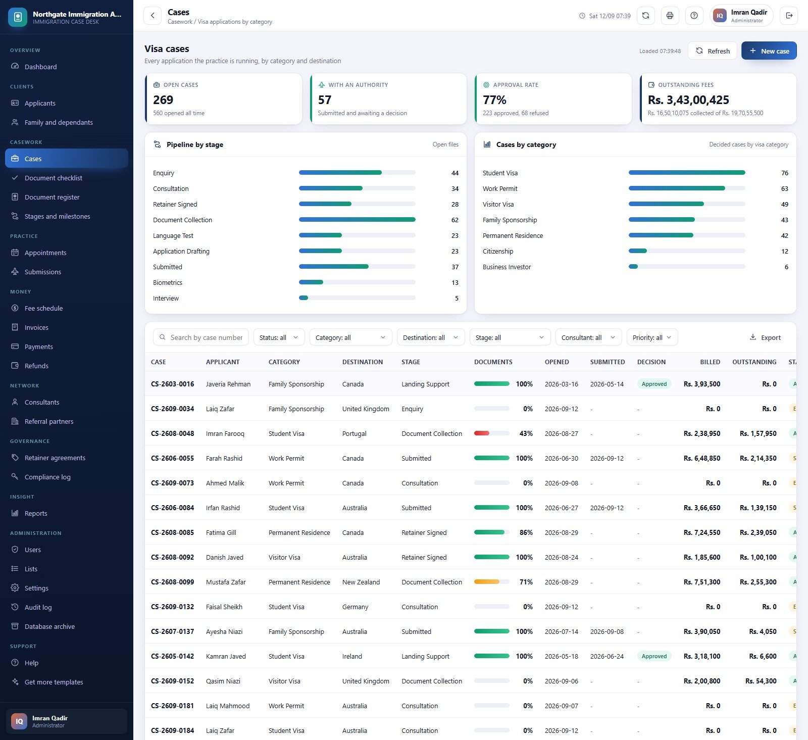Click the Reports chart icon

[15, 513]
